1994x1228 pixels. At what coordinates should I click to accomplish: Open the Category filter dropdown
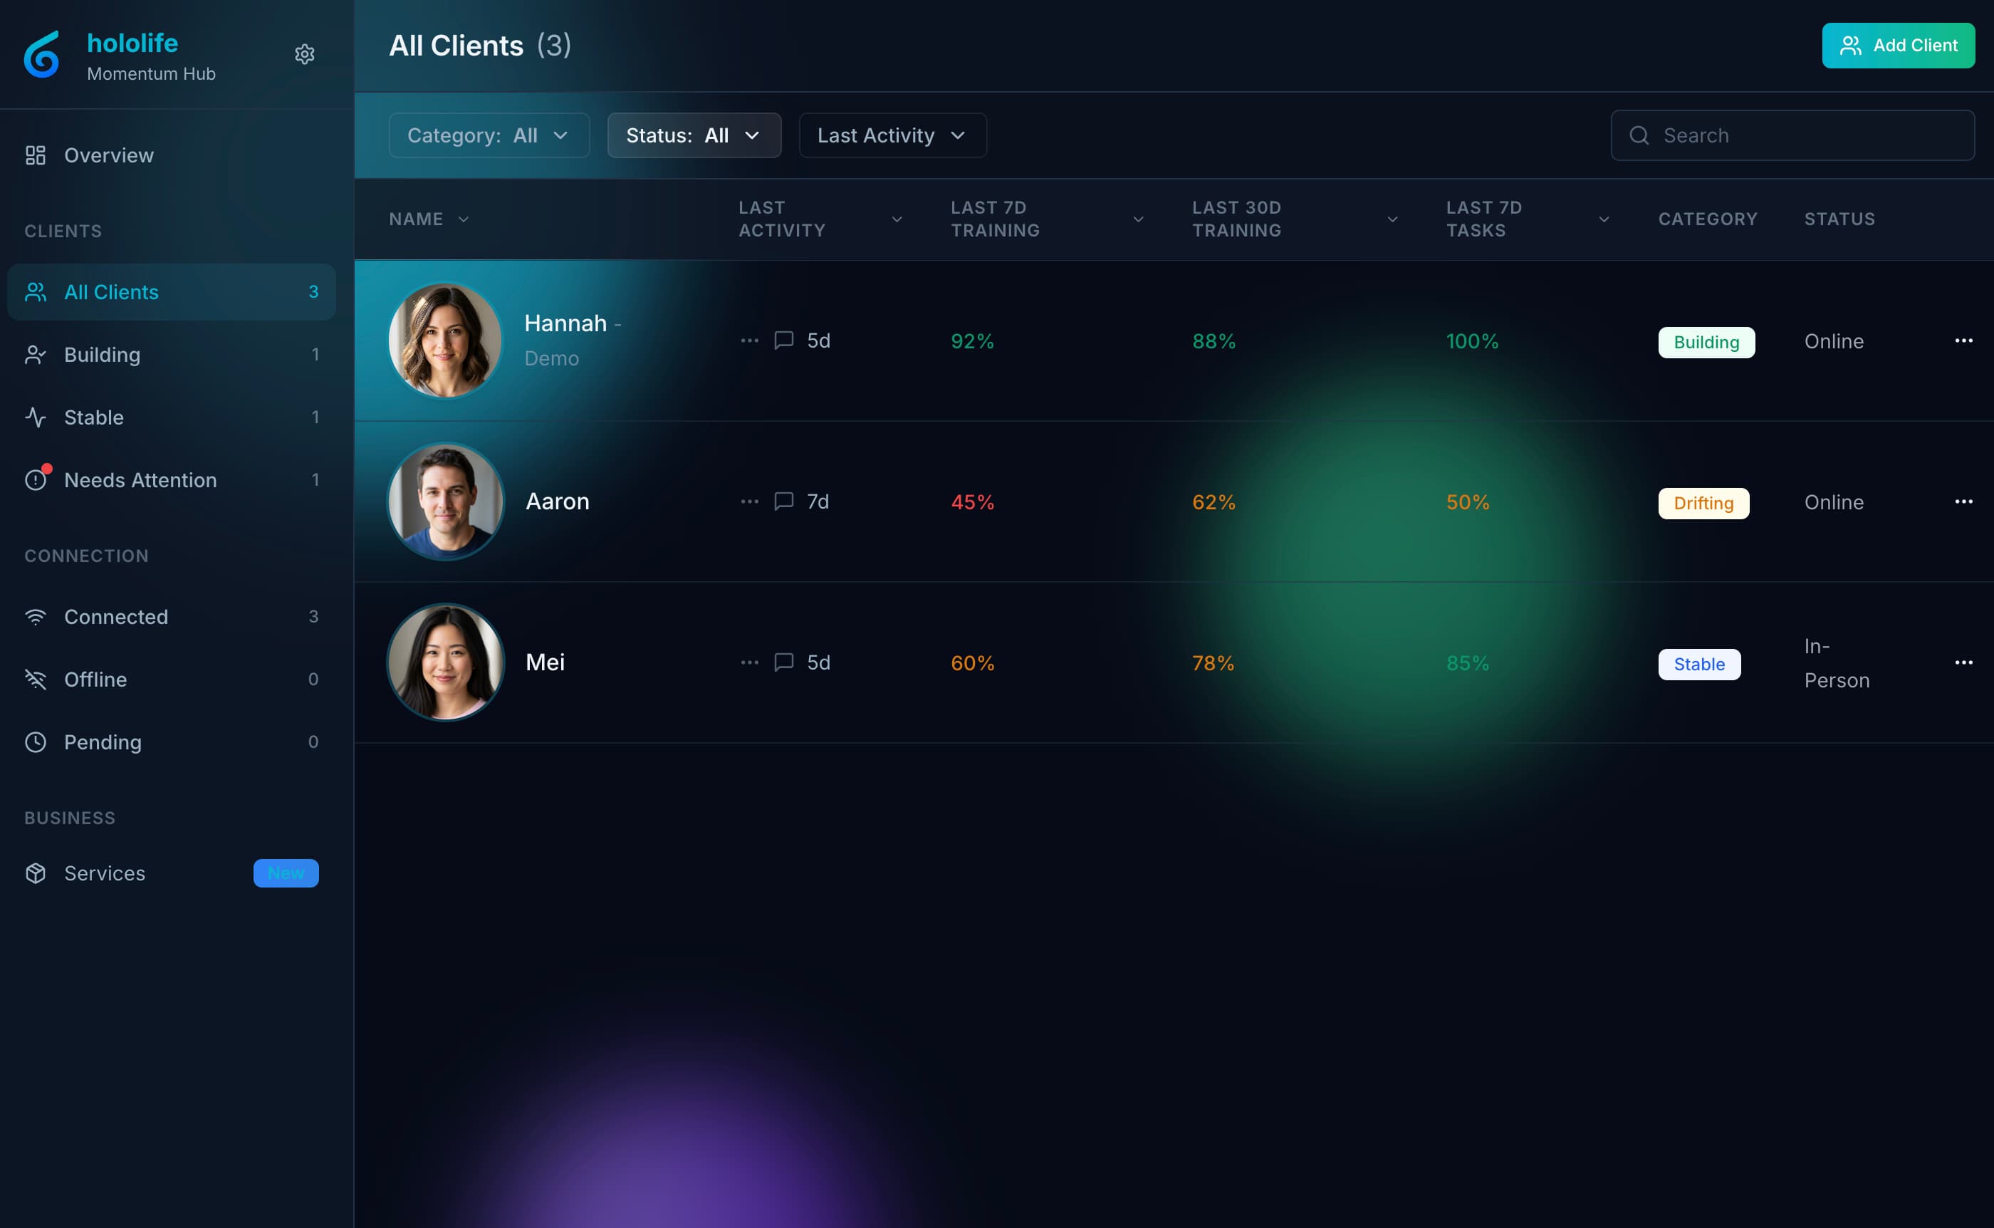click(488, 135)
